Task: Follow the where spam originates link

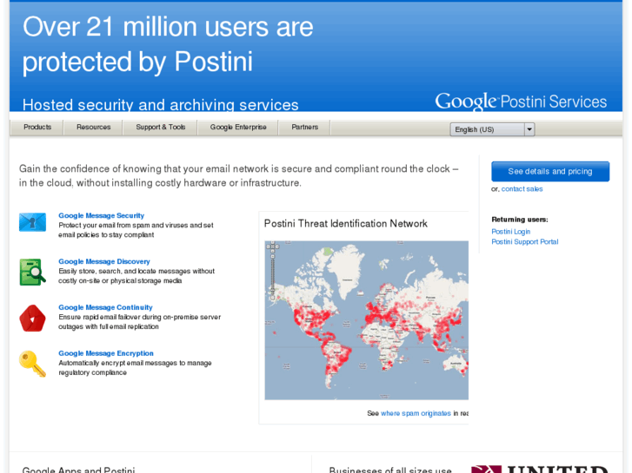Action: tap(416, 413)
